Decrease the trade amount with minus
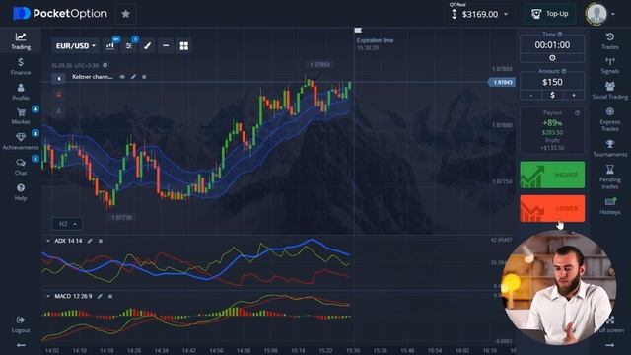 pos(531,95)
